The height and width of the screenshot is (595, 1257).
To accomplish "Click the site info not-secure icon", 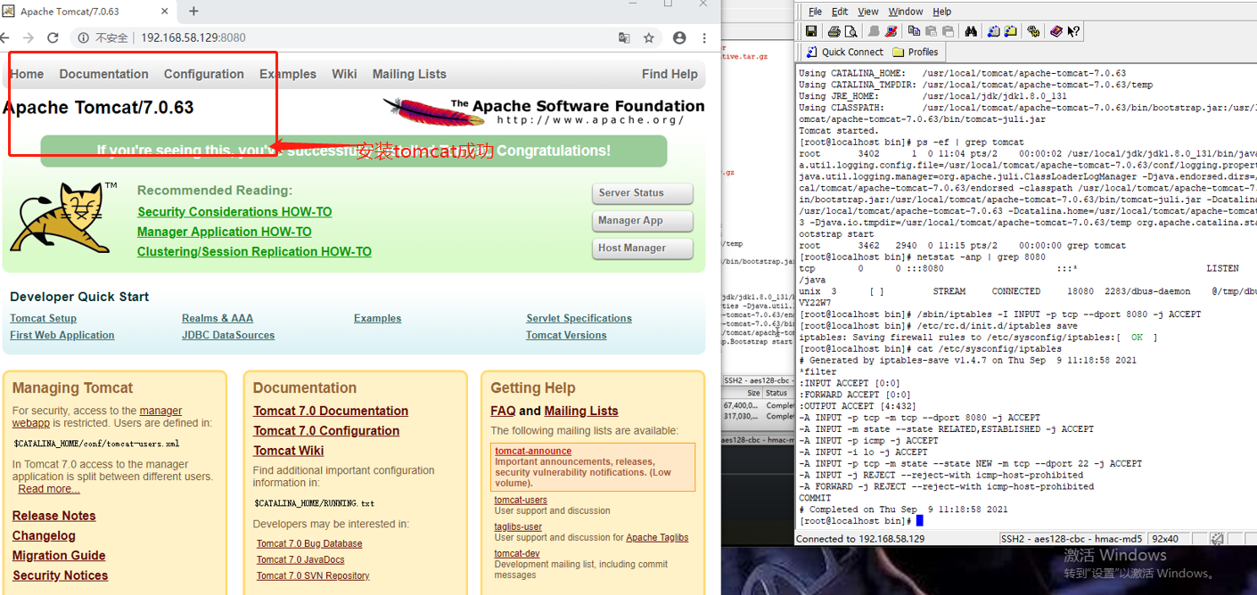I will [82, 38].
